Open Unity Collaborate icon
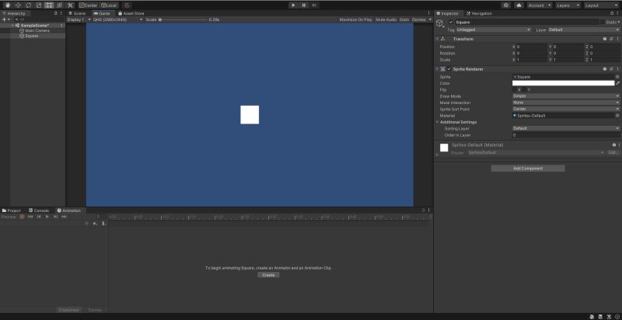This screenshot has height=320, width=622. coord(506,5)
